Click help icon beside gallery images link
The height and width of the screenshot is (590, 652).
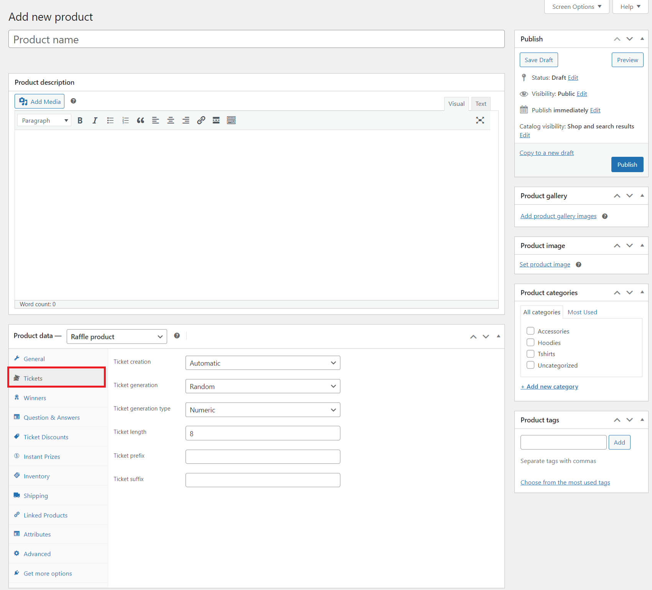(604, 216)
